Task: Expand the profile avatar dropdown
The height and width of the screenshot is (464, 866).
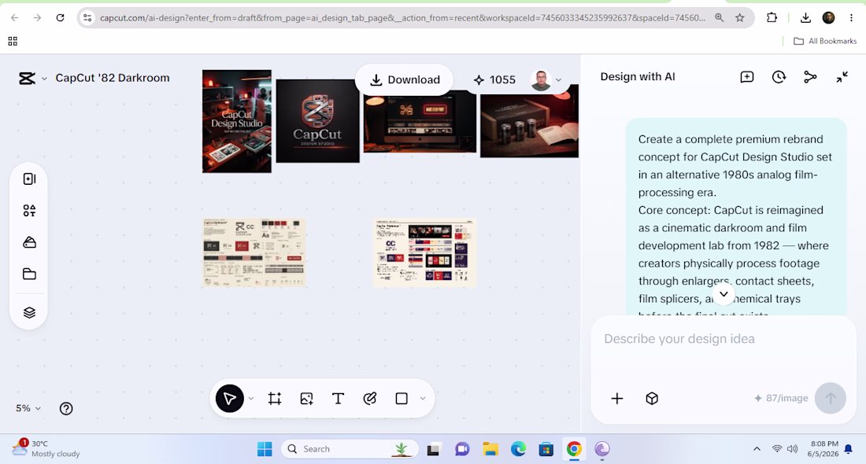Action: (x=558, y=80)
